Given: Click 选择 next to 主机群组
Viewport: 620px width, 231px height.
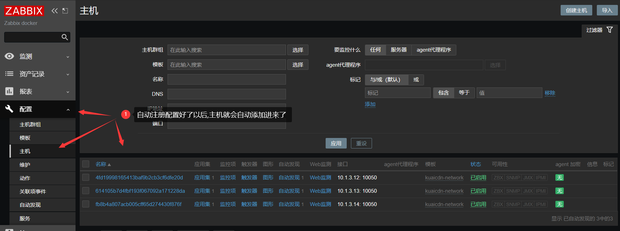Looking at the screenshot, I should [x=298, y=50].
